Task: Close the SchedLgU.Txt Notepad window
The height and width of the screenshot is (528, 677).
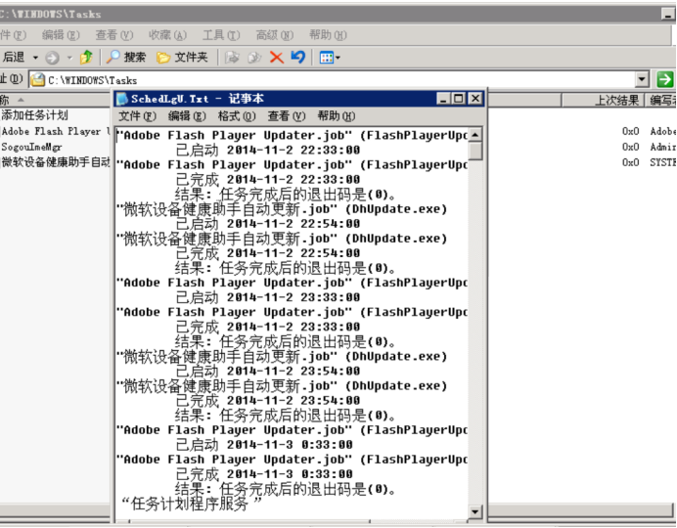Action: coord(474,99)
